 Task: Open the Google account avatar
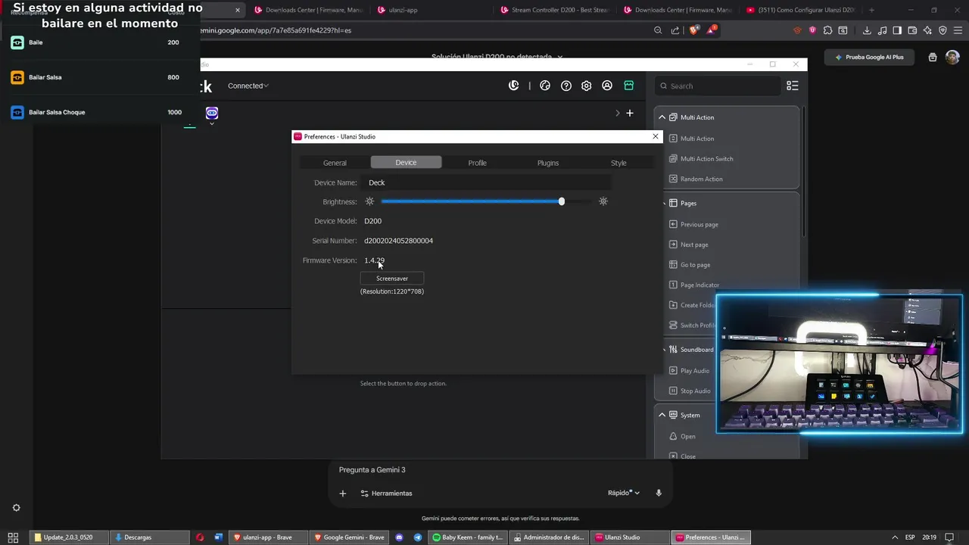click(952, 57)
